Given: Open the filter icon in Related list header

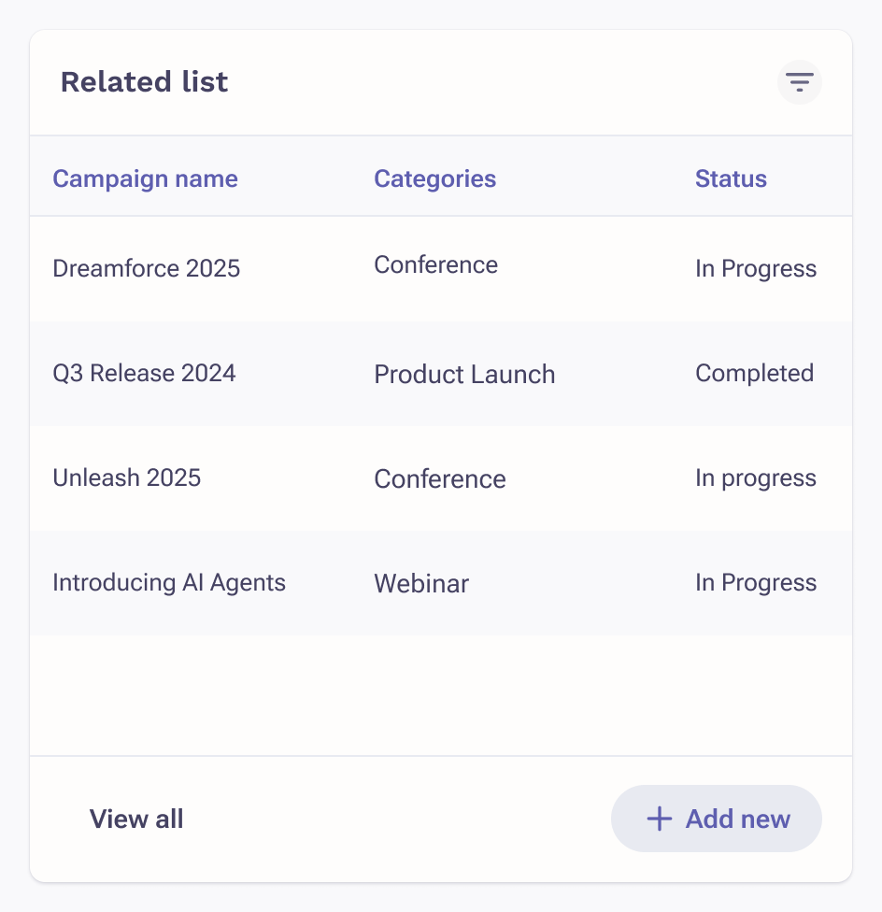Looking at the screenshot, I should pos(800,82).
